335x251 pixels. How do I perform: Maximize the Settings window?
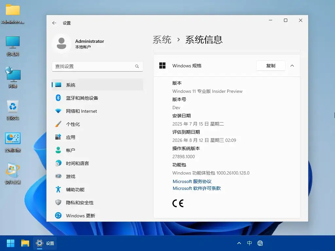[x=285, y=20]
